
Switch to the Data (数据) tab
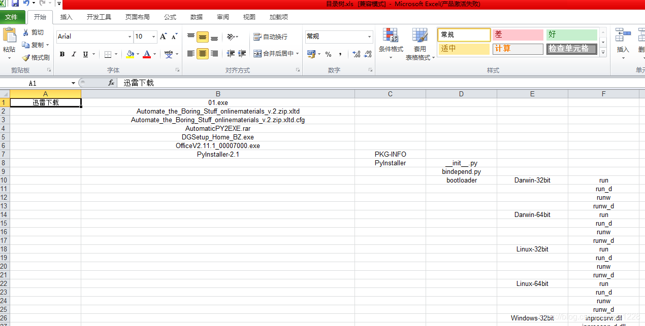click(x=197, y=17)
